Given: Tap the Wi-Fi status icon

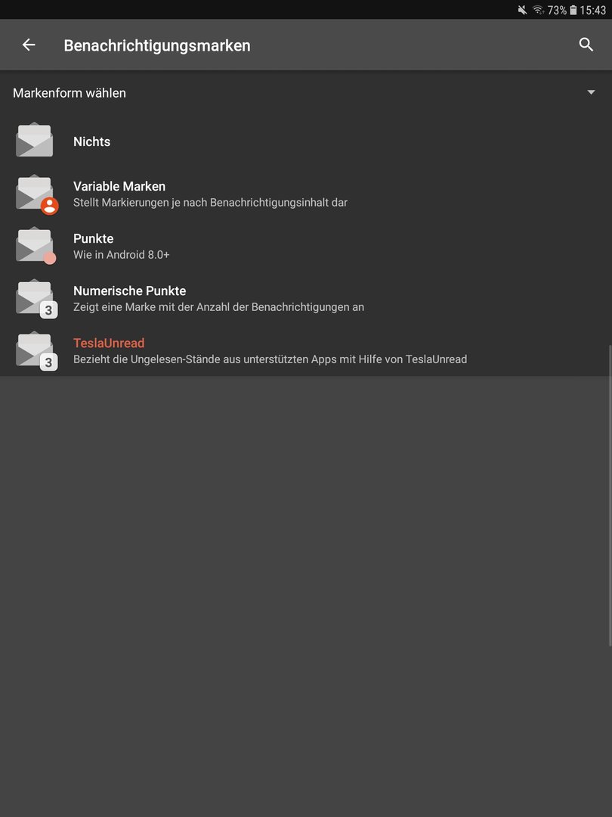Looking at the screenshot, I should [x=538, y=10].
